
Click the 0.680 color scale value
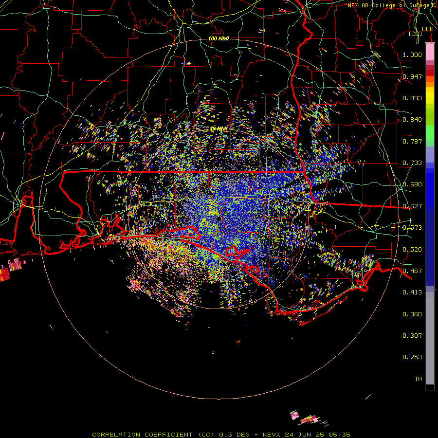point(412,184)
